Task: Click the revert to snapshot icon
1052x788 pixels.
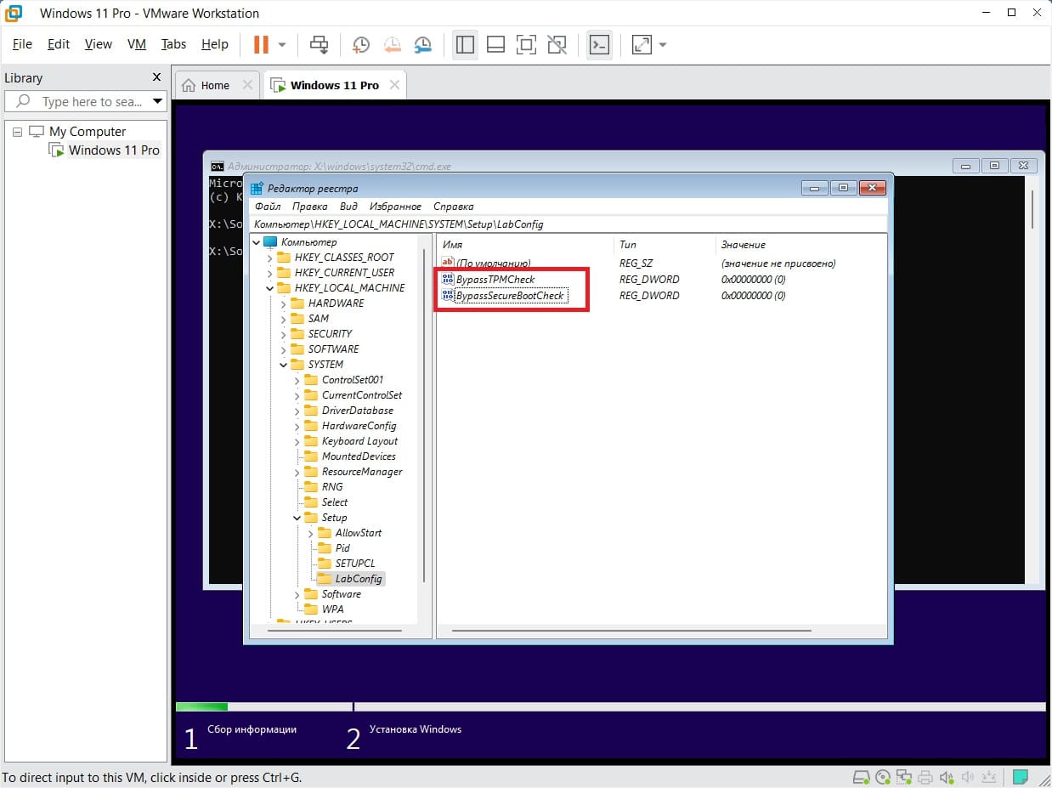Action: tap(392, 45)
